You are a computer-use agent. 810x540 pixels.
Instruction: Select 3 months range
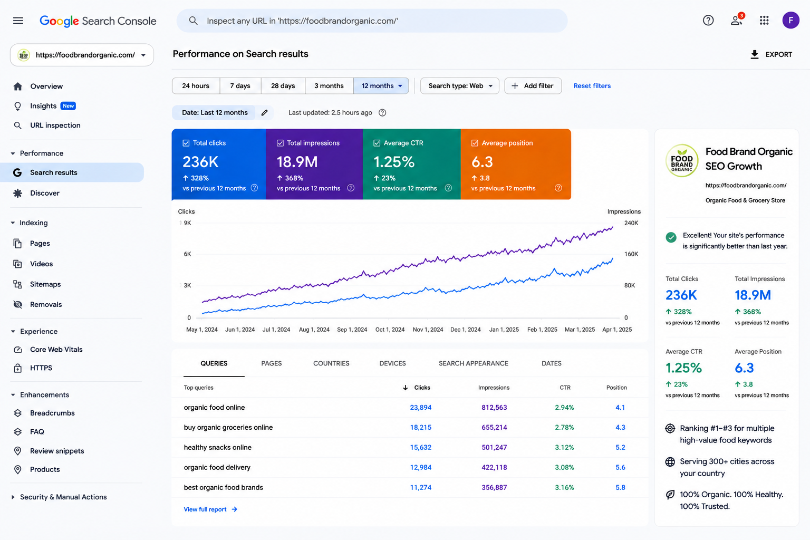coord(329,86)
